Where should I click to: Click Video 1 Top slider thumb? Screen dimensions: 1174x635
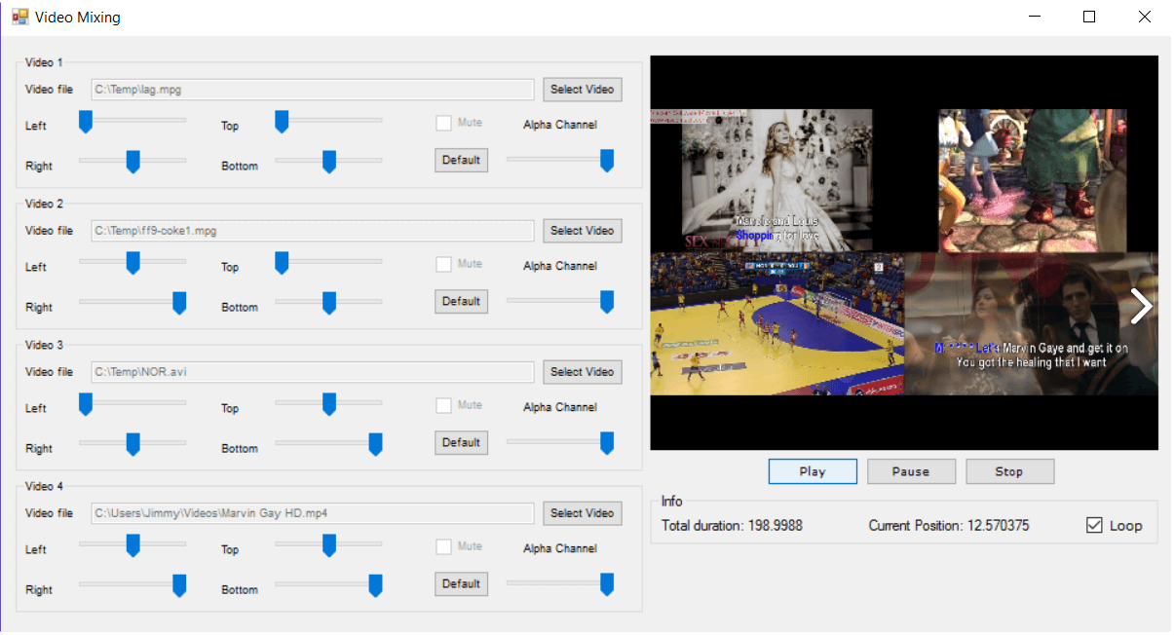pyautogui.click(x=282, y=122)
